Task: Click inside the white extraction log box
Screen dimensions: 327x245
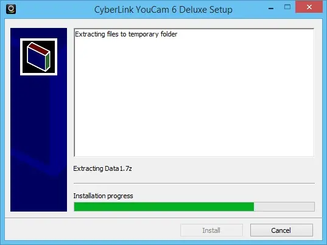Action: pyautogui.click(x=194, y=92)
